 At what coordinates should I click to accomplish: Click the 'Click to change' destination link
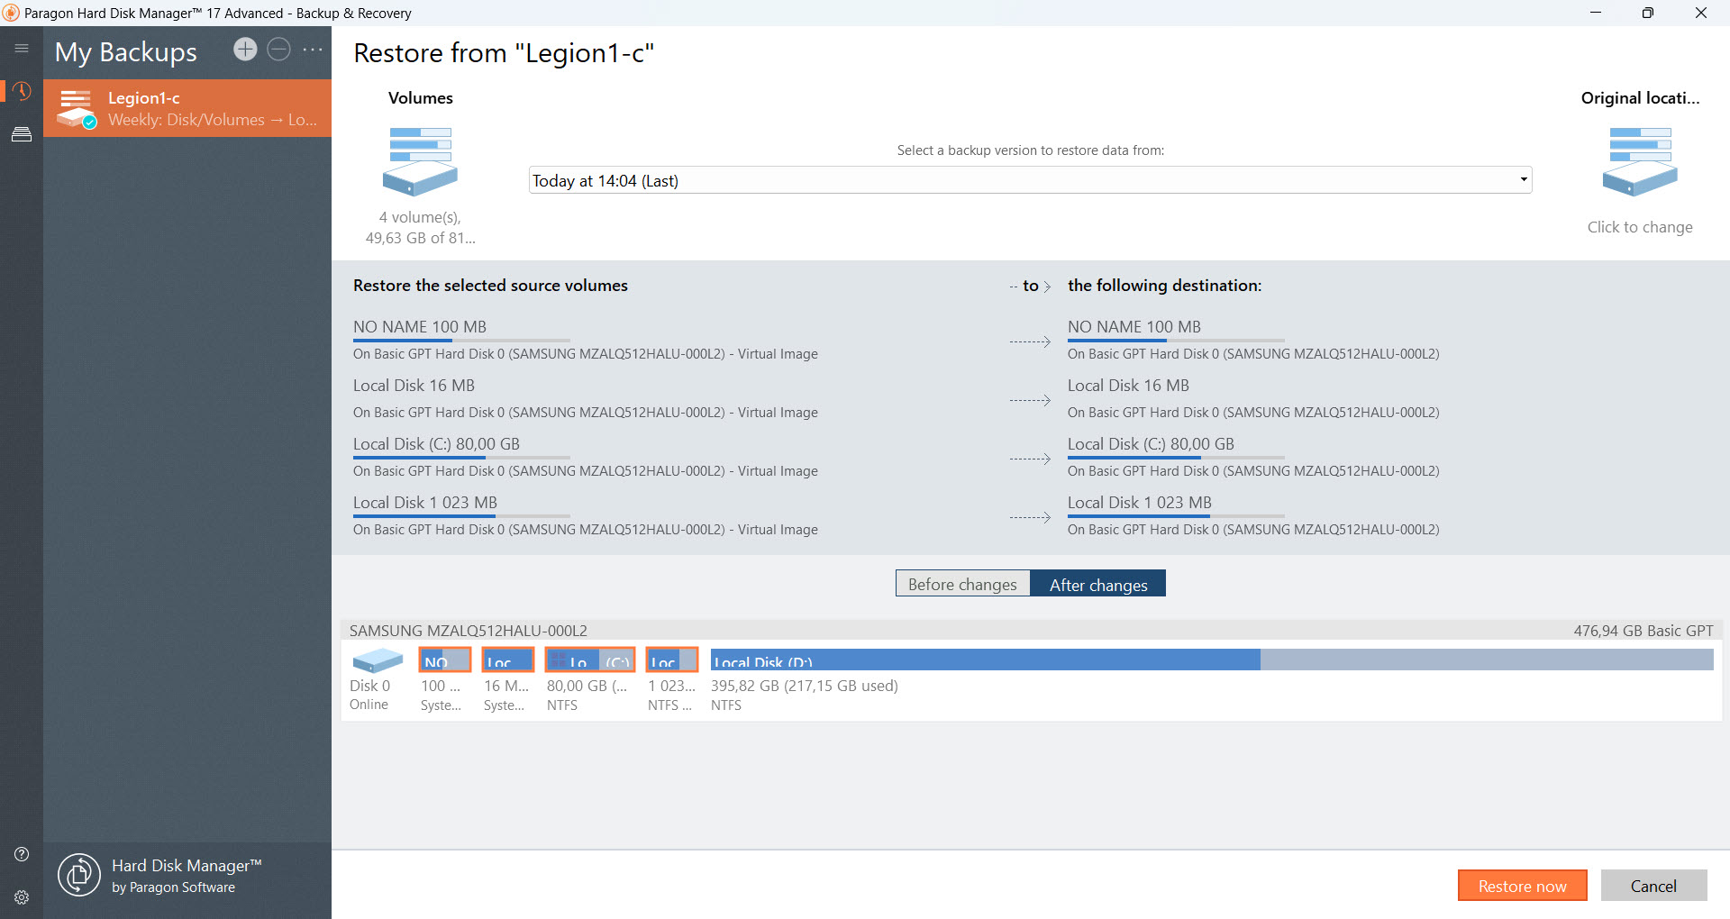(1640, 227)
